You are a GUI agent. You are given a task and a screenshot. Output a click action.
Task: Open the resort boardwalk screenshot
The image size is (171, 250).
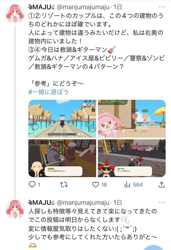tap(62, 118)
